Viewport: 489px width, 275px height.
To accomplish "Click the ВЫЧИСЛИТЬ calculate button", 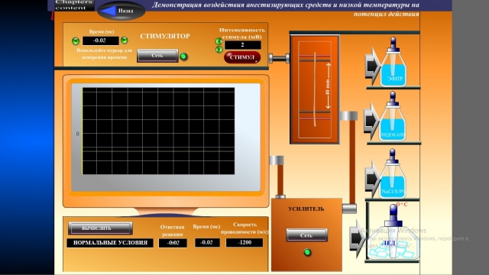I will (x=100, y=228).
